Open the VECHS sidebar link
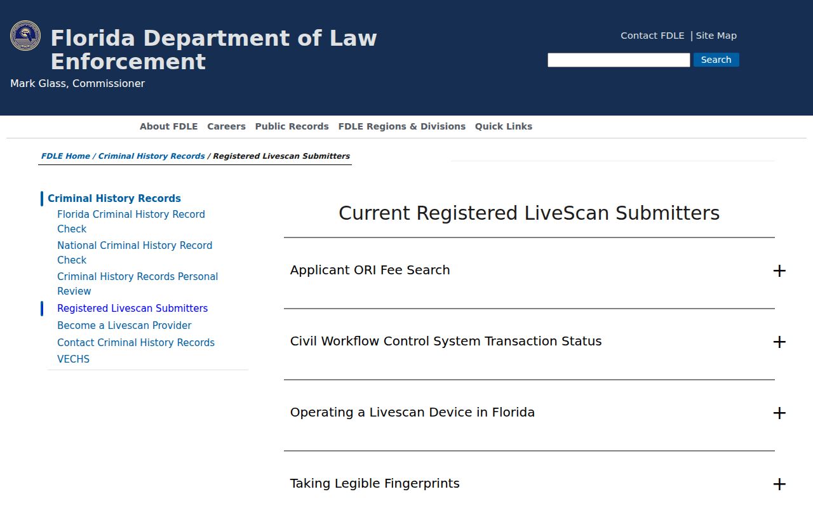 74,359
